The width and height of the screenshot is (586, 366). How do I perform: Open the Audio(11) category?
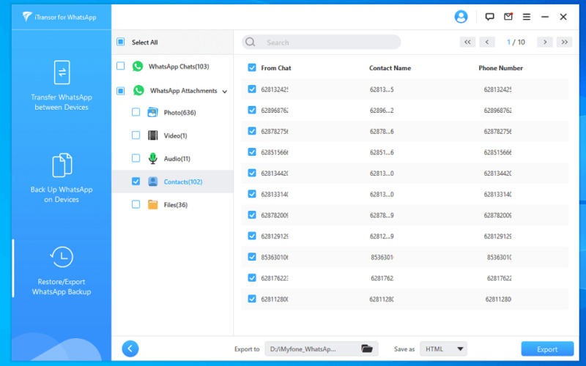click(x=173, y=159)
